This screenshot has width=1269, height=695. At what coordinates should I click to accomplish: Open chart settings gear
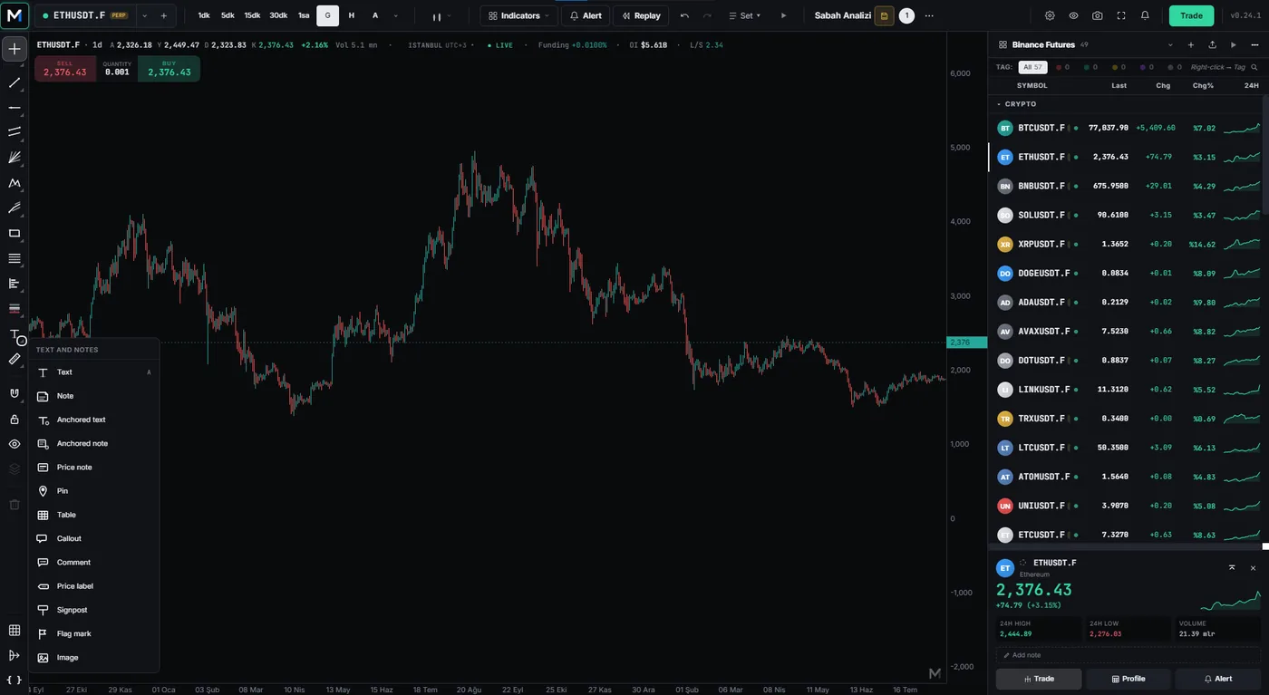coord(1050,15)
